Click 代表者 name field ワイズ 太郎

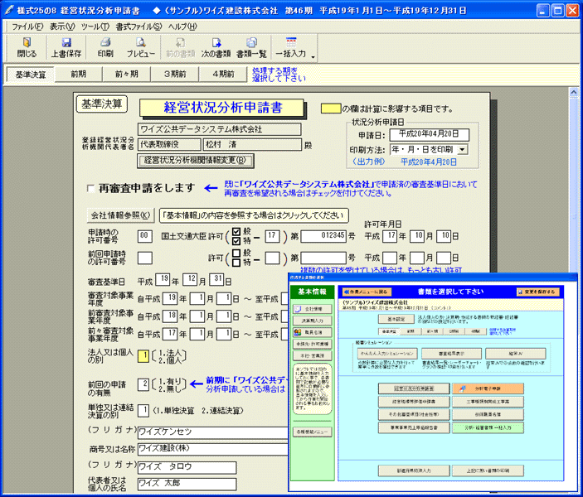tap(187, 484)
